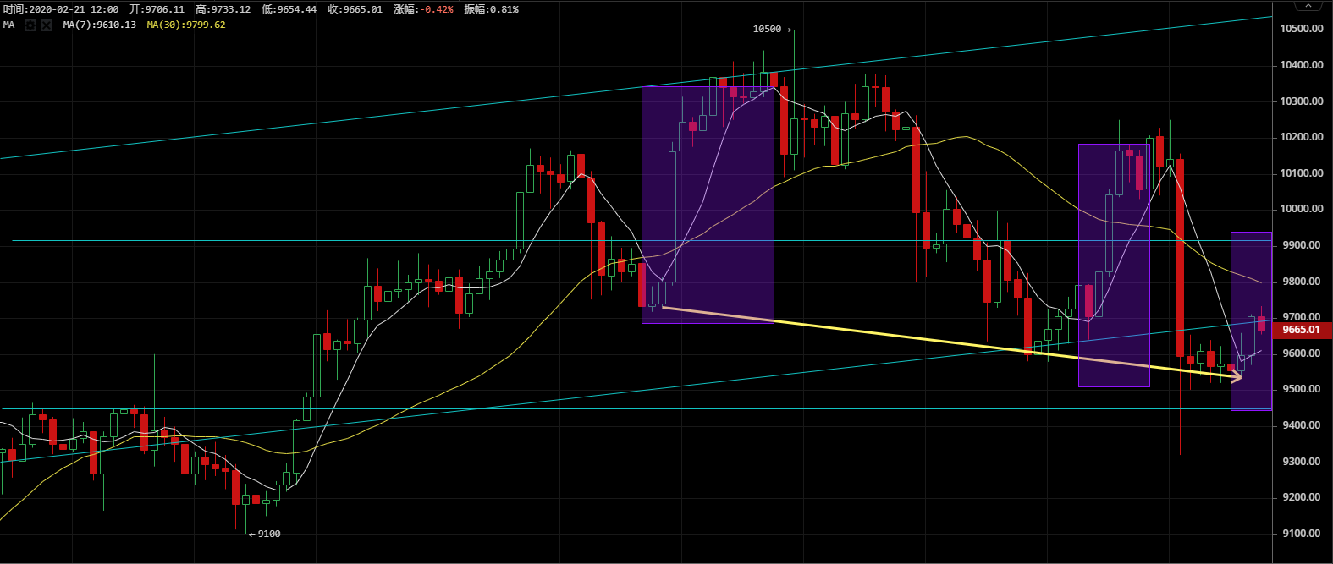Viewport: 1333px width, 564px height.
Task: Click the amplitude 振幅:0.81%
Action: coord(492,9)
